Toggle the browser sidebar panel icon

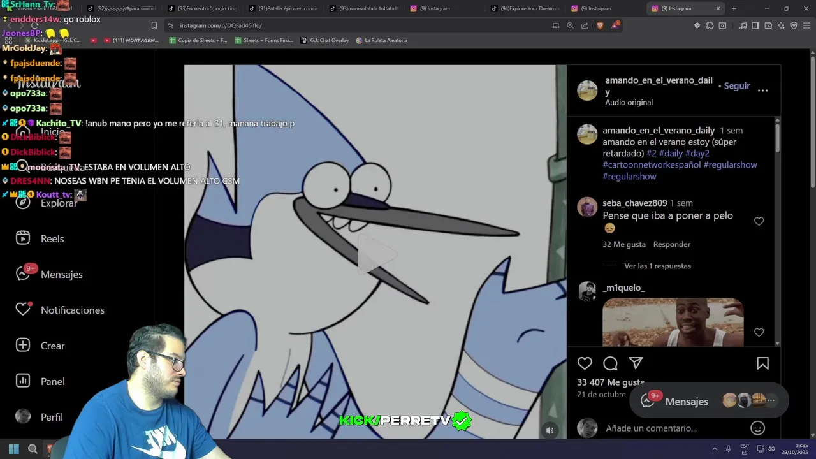[755, 25]
